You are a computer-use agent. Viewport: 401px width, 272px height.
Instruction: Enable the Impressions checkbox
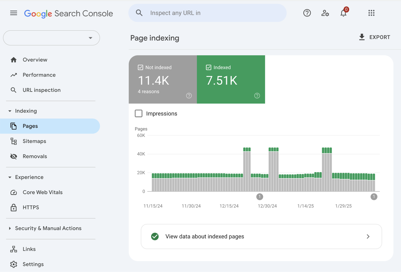click(x=139, y=114)
